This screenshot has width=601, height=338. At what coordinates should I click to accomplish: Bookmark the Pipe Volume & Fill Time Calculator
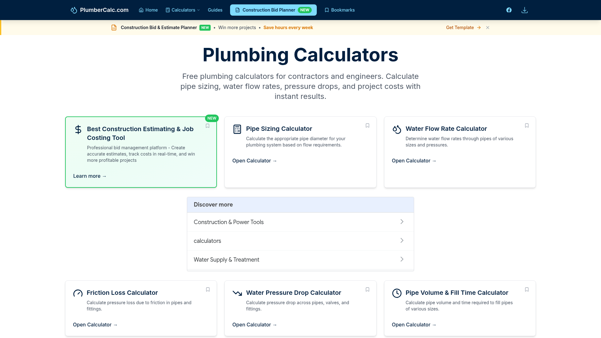click(x=527, y=289)
